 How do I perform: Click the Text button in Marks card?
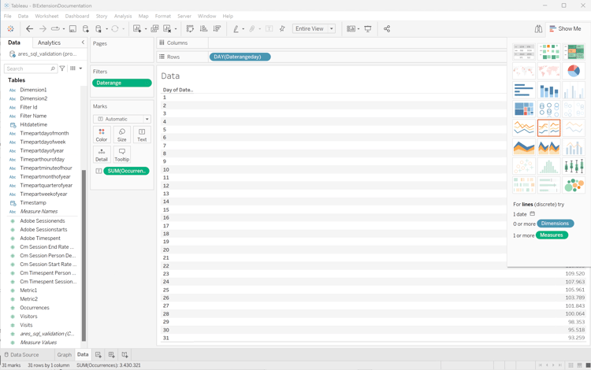click(142, 135)
